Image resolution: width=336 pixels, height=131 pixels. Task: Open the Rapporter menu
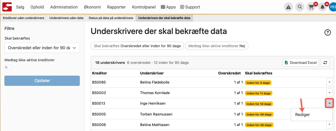point(116,7)
